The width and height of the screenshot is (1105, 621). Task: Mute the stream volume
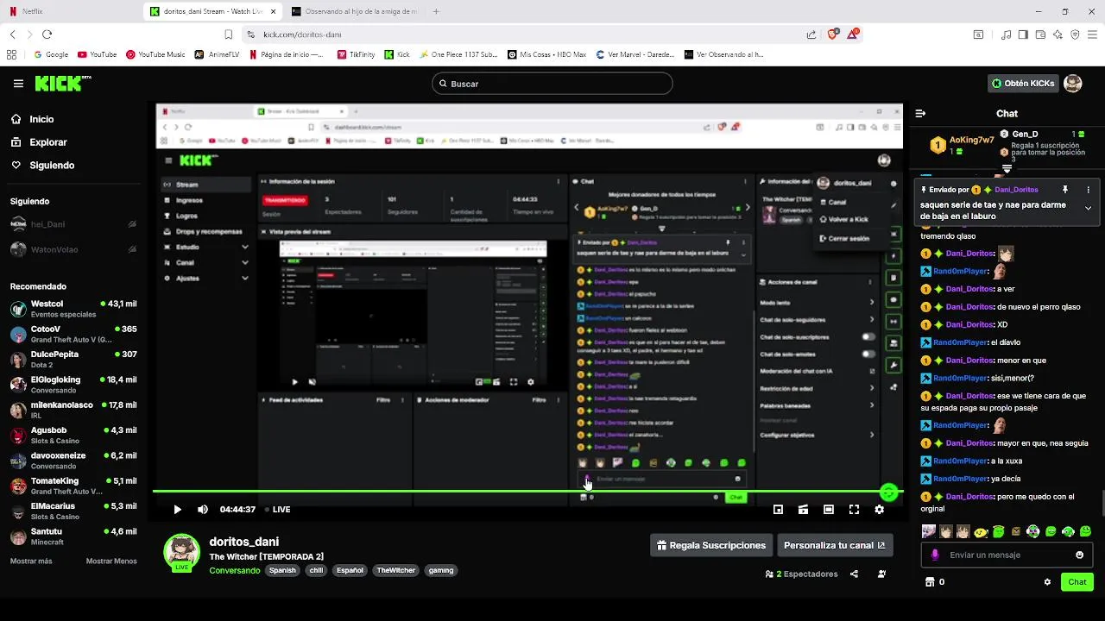(x=202, y=510)
